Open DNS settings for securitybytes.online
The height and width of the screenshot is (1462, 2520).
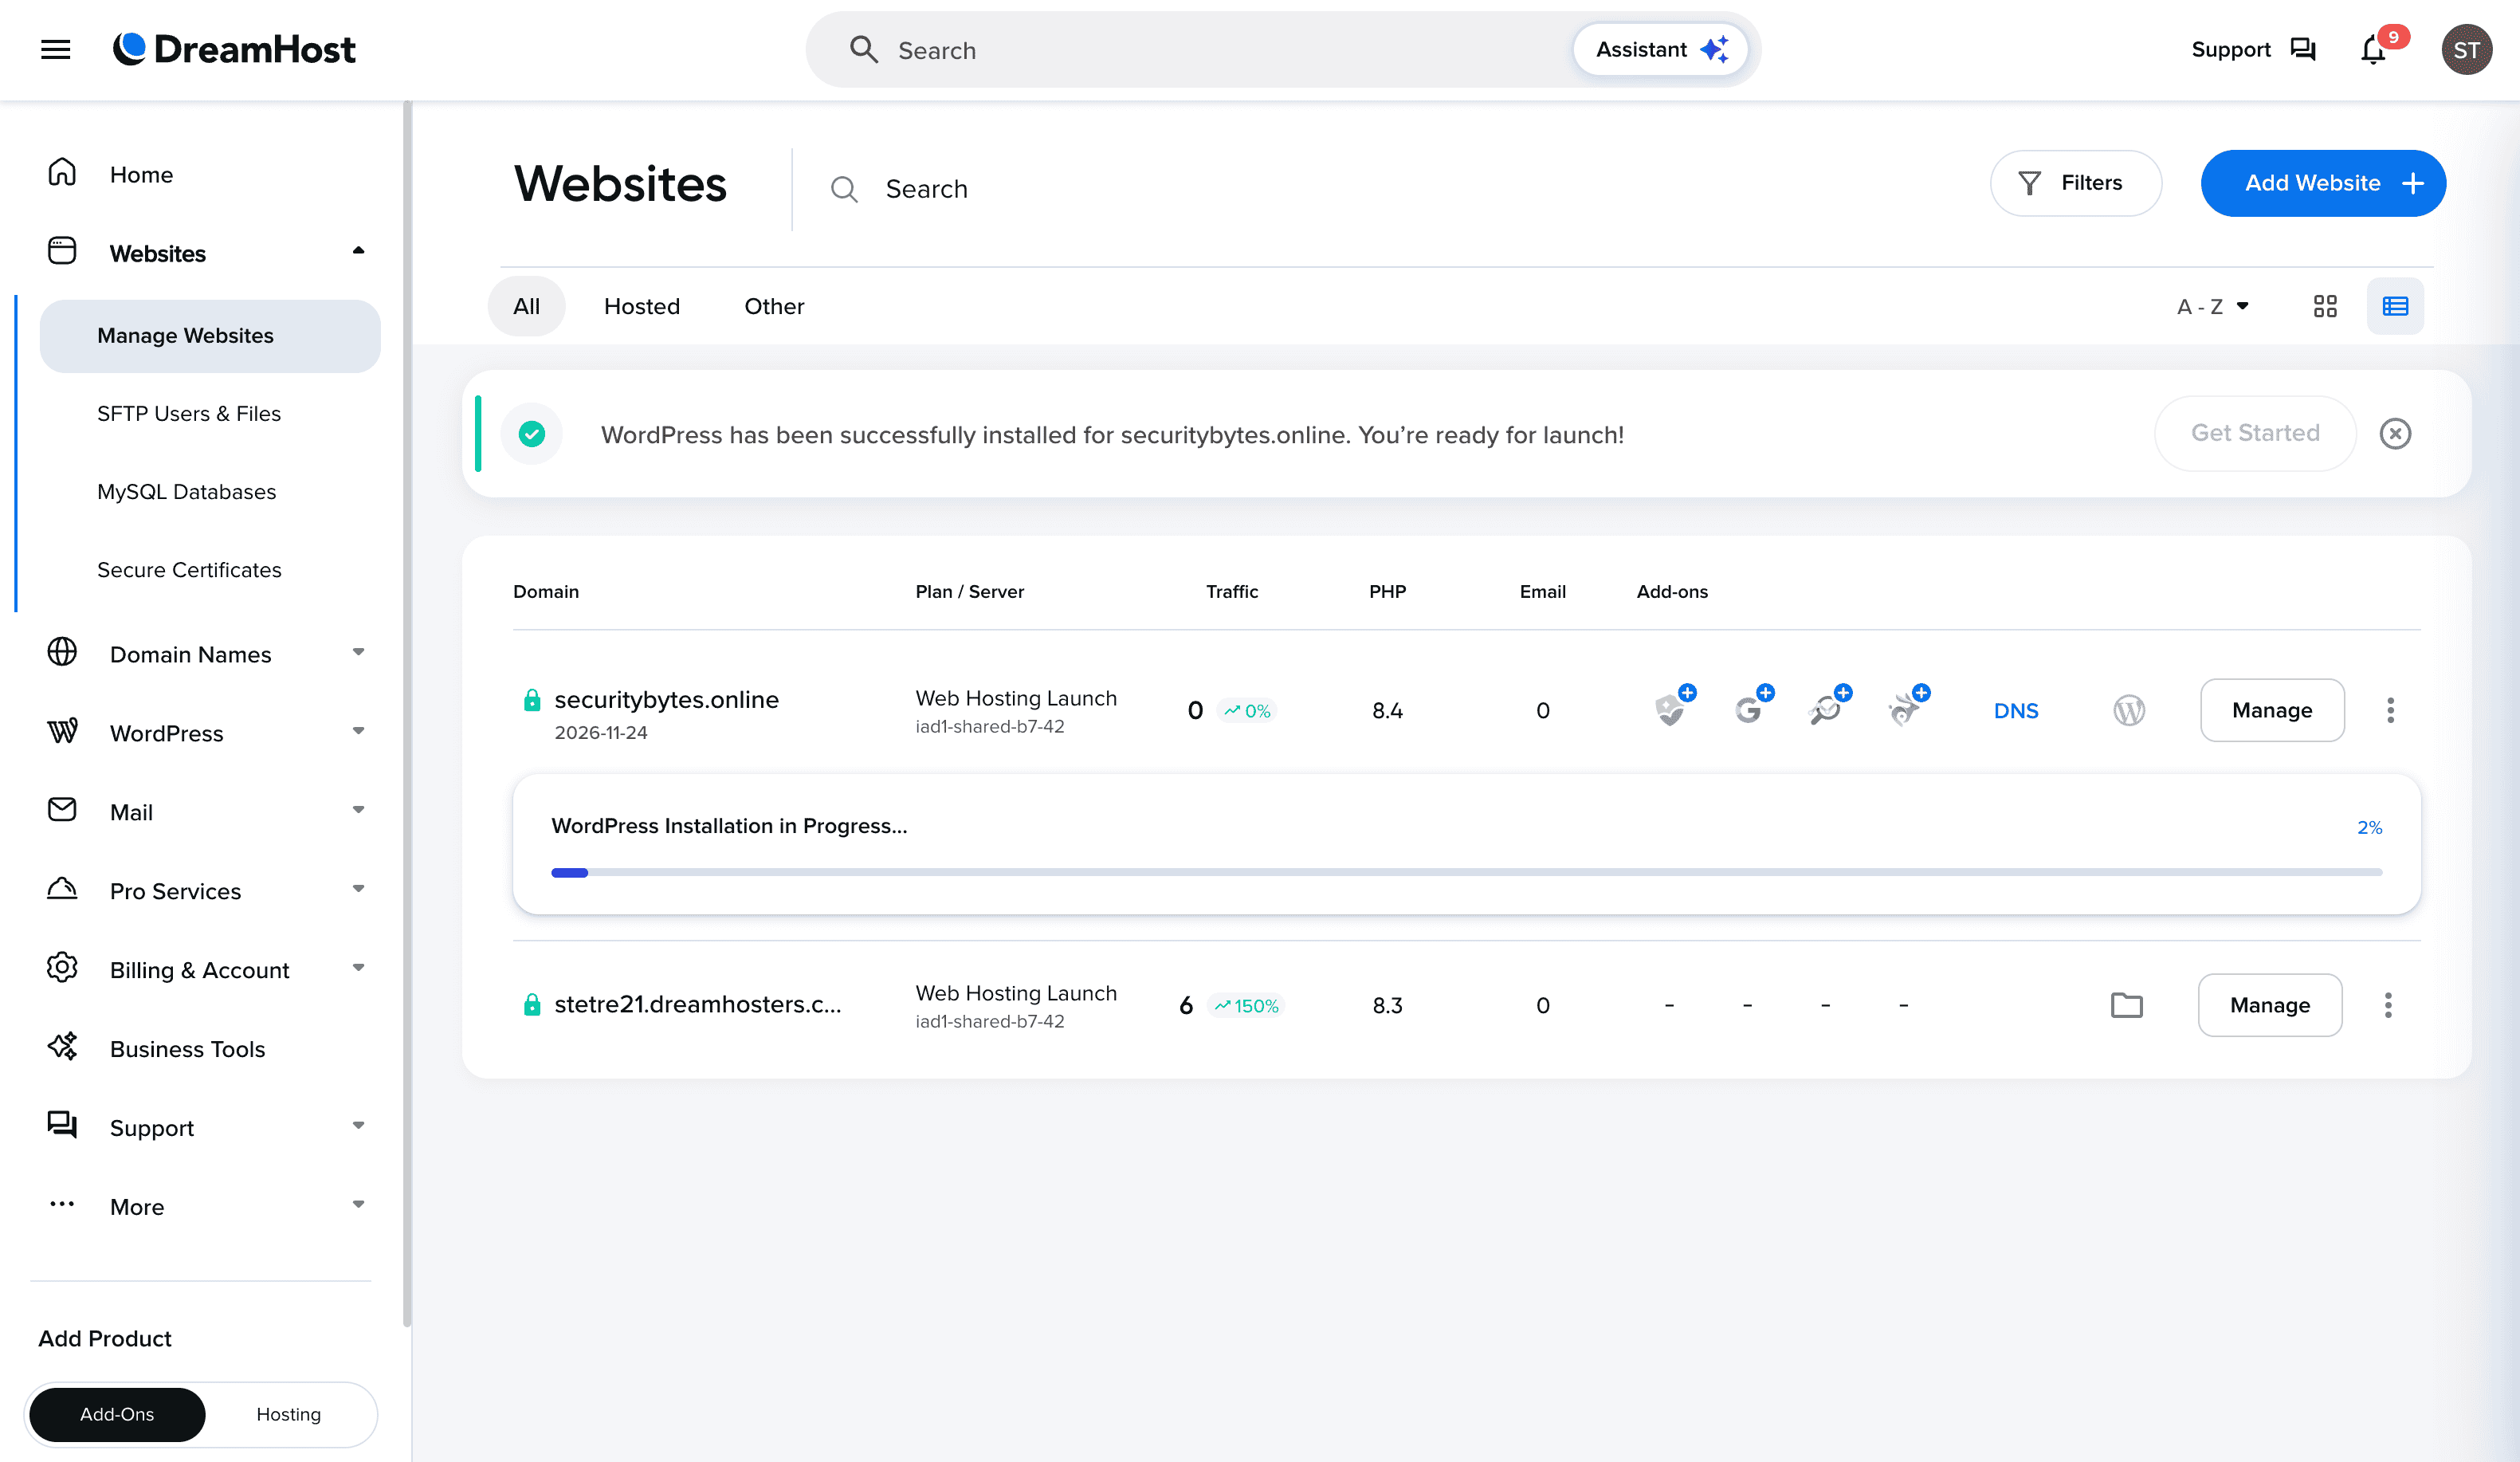coord(2016,710)
